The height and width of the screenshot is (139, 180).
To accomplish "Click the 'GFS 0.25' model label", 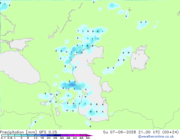I will pos(48,132).
